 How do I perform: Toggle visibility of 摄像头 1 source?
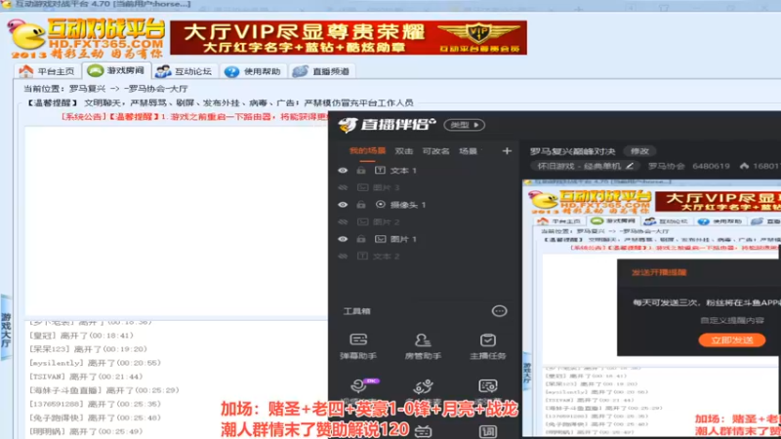(x=343, y=205)
